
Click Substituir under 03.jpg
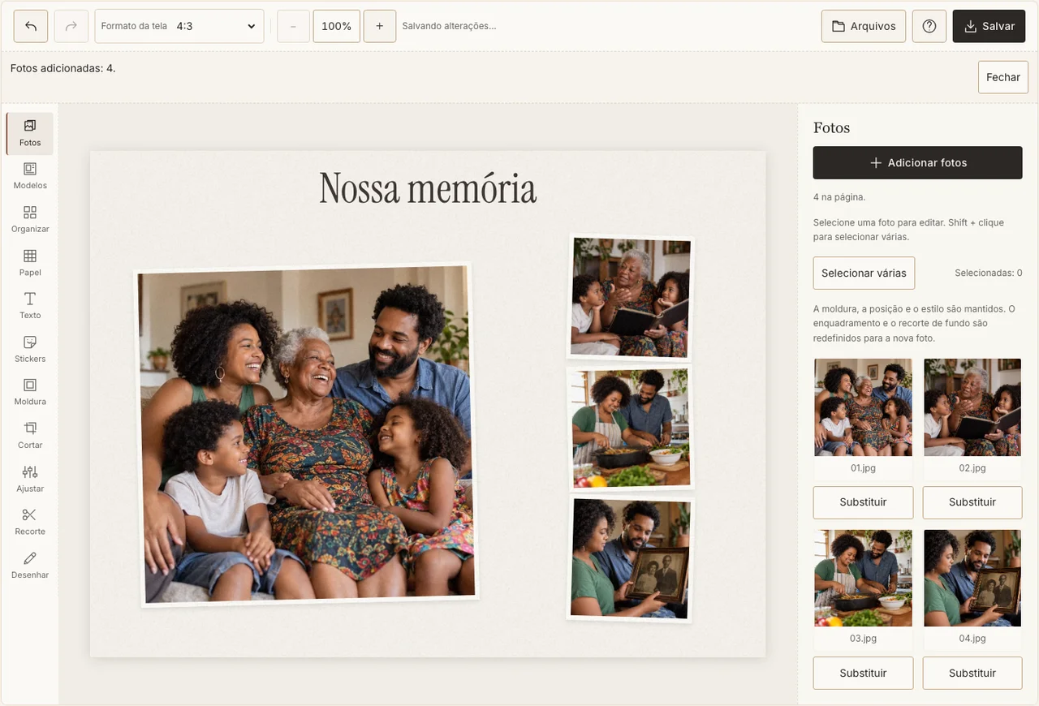(863, 673)
